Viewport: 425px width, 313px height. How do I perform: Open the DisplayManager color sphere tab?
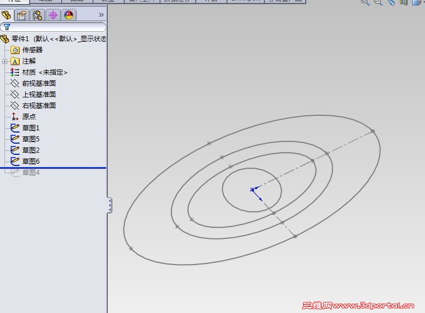click(69, 15)
